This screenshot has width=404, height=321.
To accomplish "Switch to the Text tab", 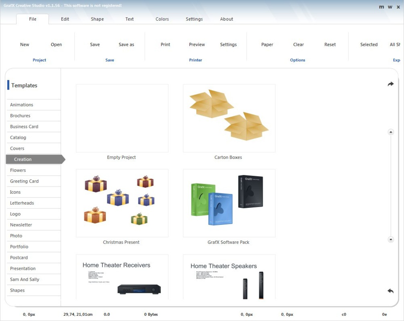I will pyautogui.click(x=129, y=19).
